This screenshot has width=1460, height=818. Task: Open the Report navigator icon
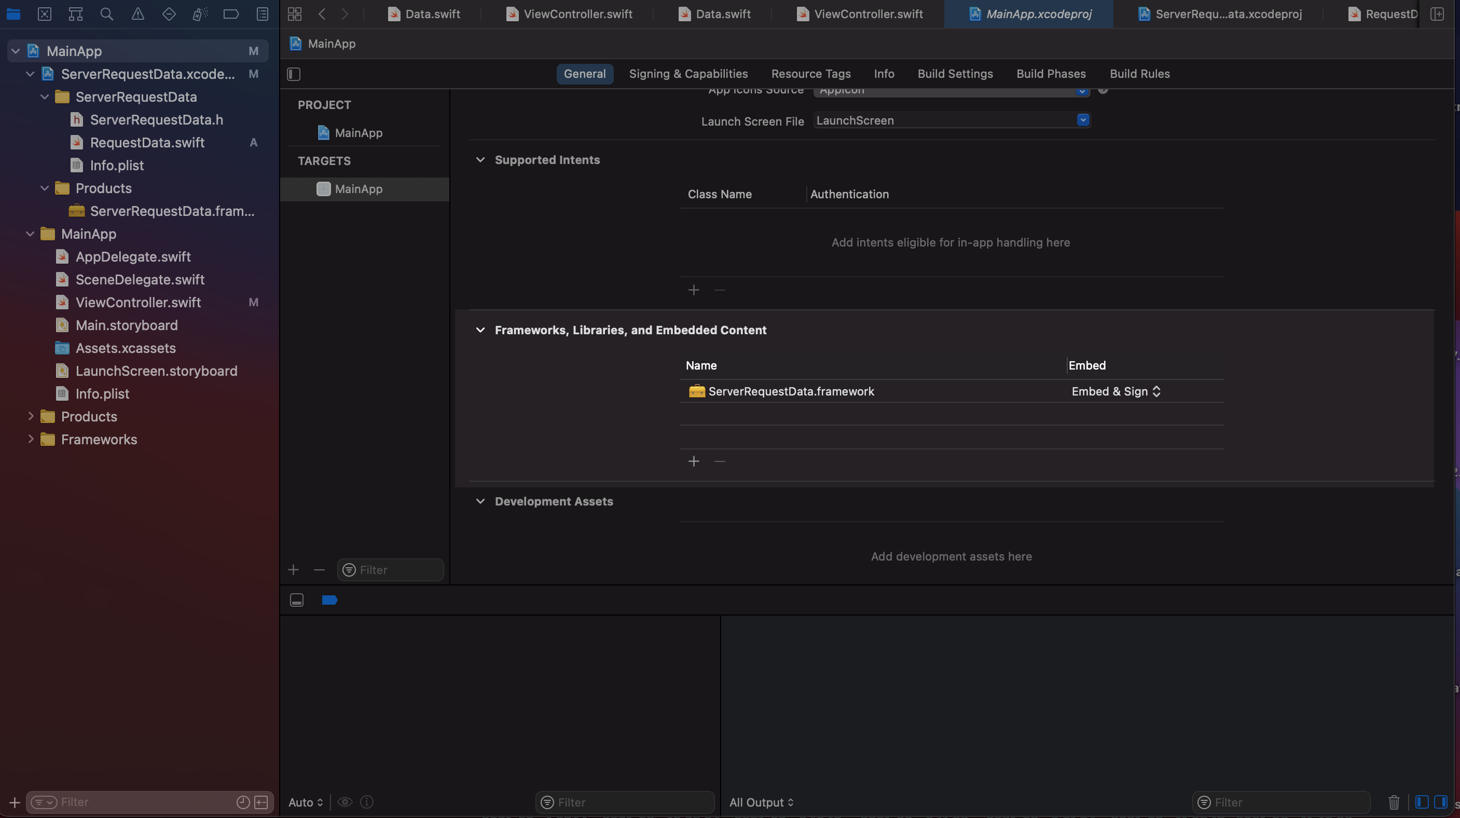[x=262, y=13]
